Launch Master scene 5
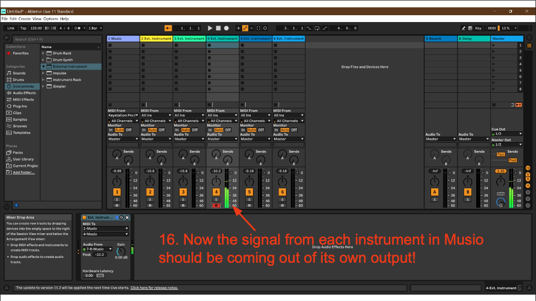The width and height of the screenshot is (536, 301). point(493,71)
